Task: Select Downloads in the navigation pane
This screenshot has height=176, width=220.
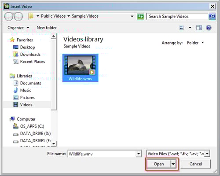Action: (x=30, y=54)
